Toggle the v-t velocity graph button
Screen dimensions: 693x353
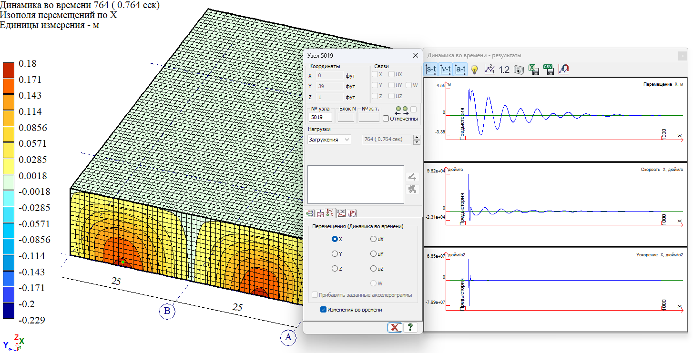(x=446, y=70)
